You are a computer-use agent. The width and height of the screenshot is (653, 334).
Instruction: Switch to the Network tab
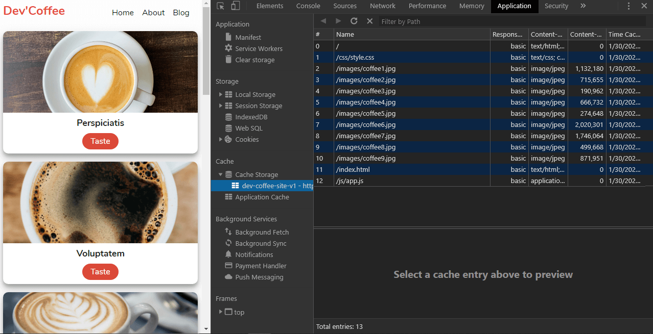point(382,6)
